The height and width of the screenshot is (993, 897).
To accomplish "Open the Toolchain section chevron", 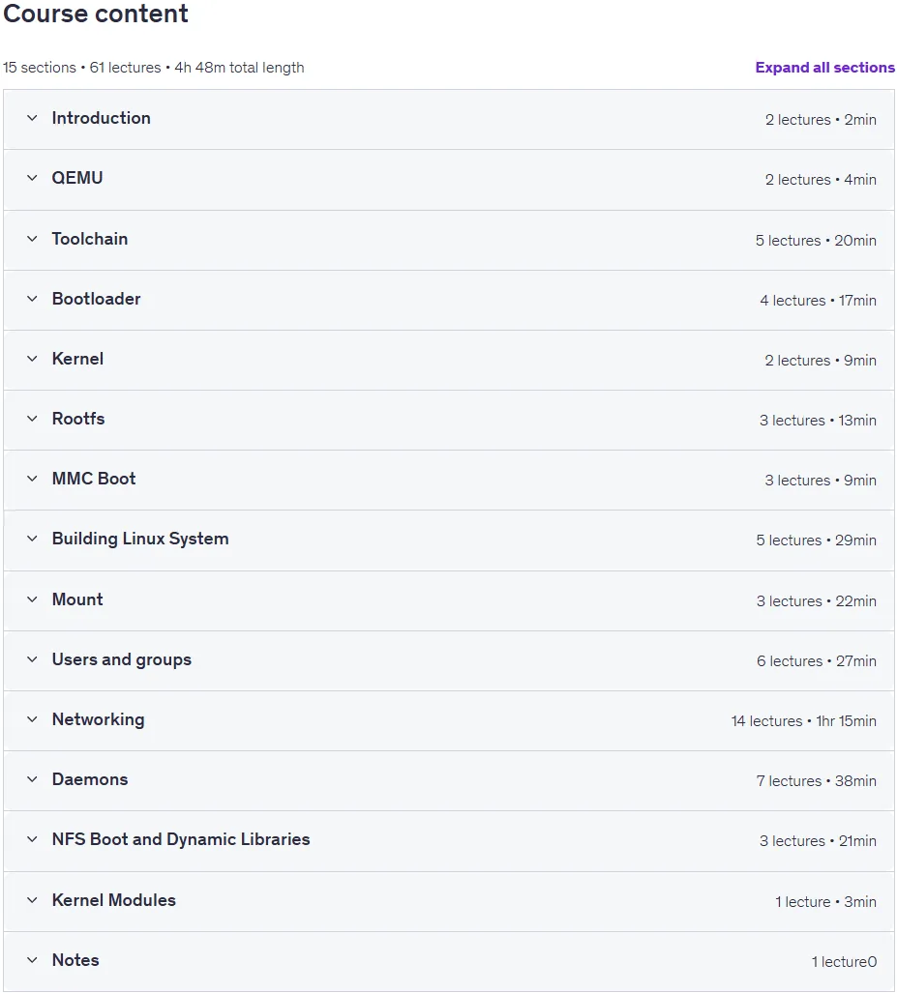I will tap(32, 239).
